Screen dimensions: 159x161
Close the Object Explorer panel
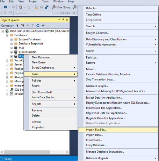click(x=67, y=20)
